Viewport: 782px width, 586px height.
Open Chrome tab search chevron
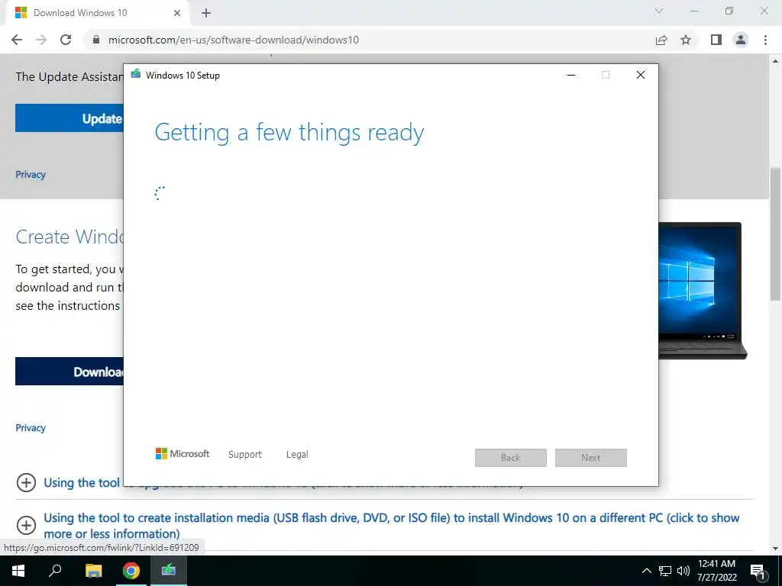click(x=659, y=11)
